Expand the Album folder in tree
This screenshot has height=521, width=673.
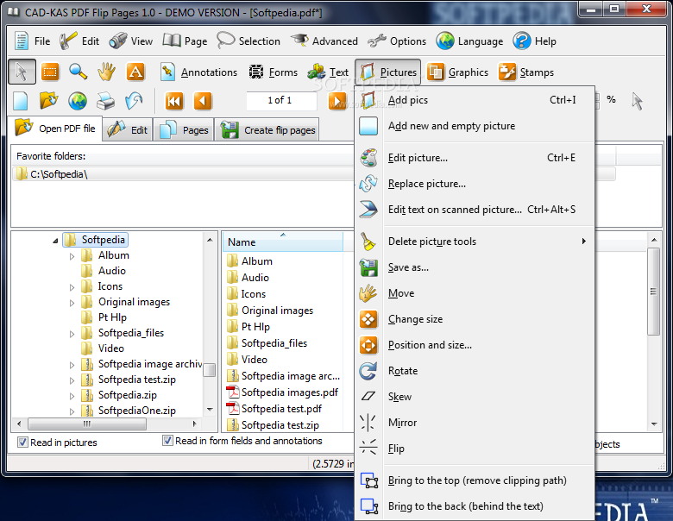72,256
